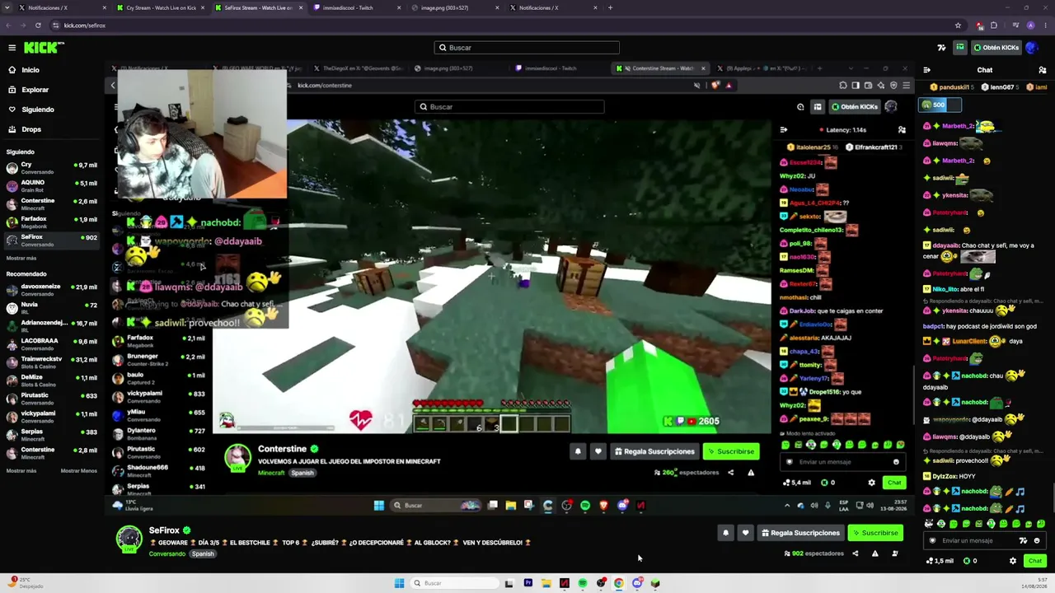
Task: Open Explorar in the sidebar
Action: 35,90
